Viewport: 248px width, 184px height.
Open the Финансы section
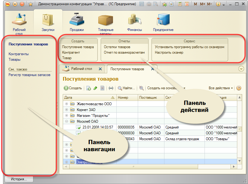coord(135,22)
